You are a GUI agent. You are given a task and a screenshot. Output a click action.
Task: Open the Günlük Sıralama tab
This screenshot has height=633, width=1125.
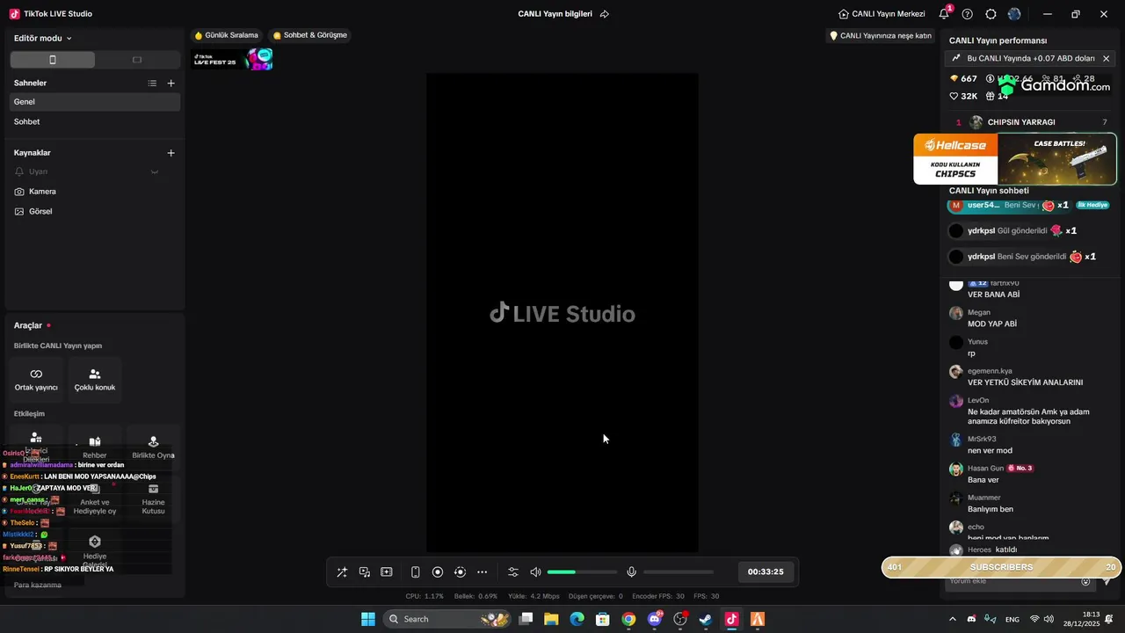pos(227,35)
